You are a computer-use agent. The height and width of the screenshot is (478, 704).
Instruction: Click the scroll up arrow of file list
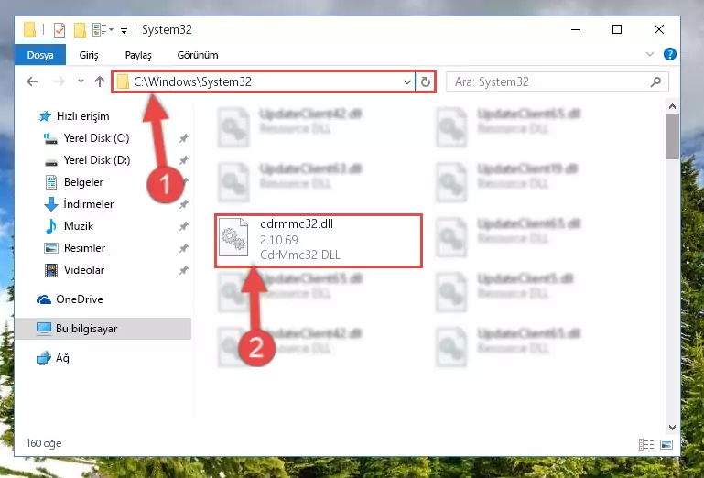[672, 107]
